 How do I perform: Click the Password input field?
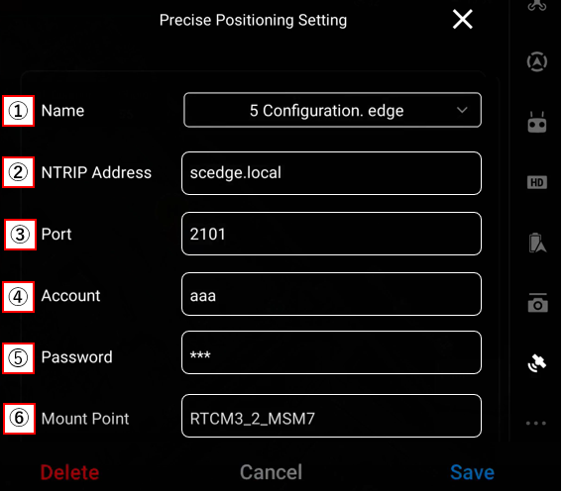[331, 352]
